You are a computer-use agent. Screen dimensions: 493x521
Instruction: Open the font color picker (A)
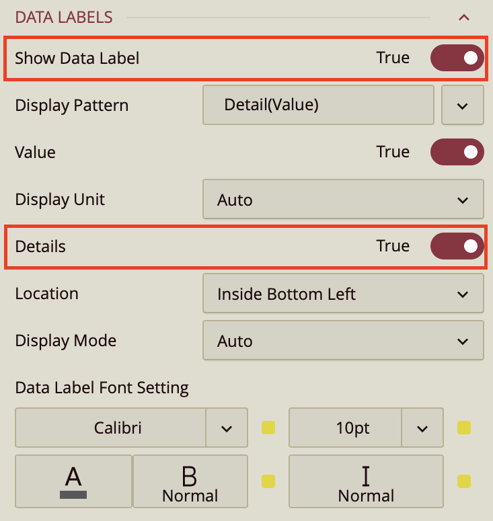tap(73, 481)
